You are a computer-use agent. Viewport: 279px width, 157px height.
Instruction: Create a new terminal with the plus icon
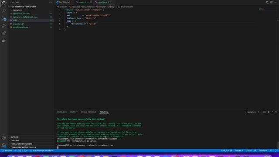(x=258, y=112)
